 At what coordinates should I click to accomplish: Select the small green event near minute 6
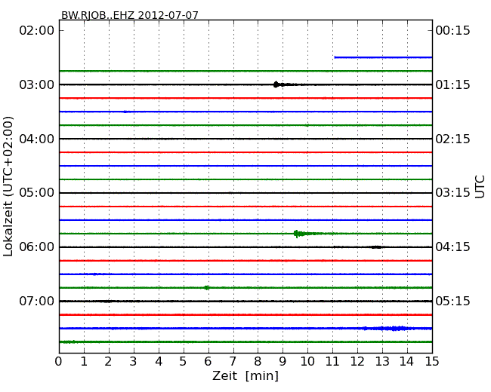pos(206,287)
